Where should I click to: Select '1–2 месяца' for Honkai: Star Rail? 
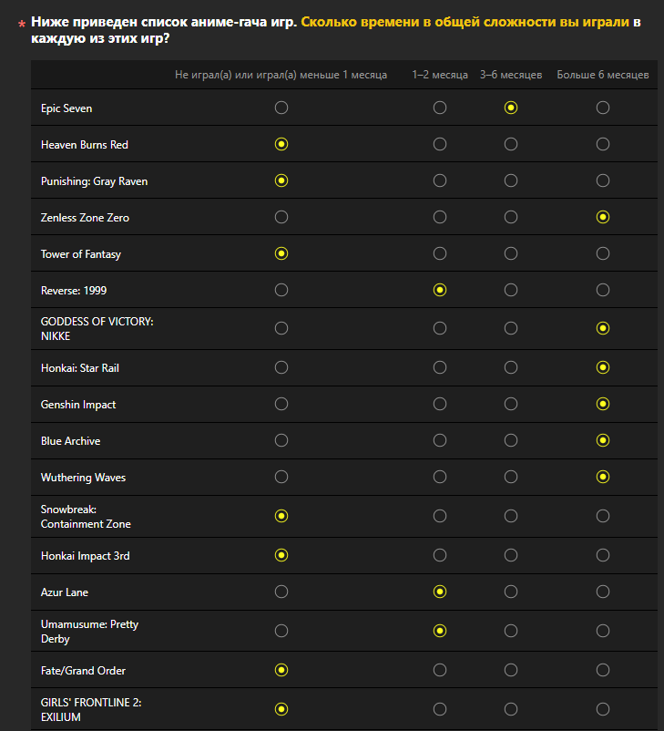439,367
